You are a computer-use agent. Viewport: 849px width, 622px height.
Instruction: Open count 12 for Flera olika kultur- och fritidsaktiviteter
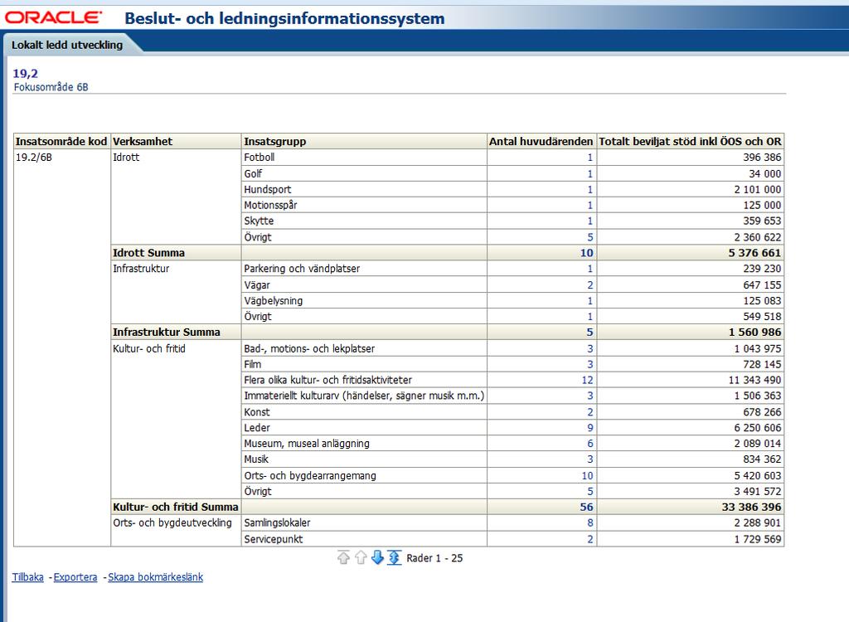[588, 380]
